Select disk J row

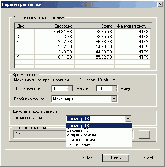tap(82, 52)
